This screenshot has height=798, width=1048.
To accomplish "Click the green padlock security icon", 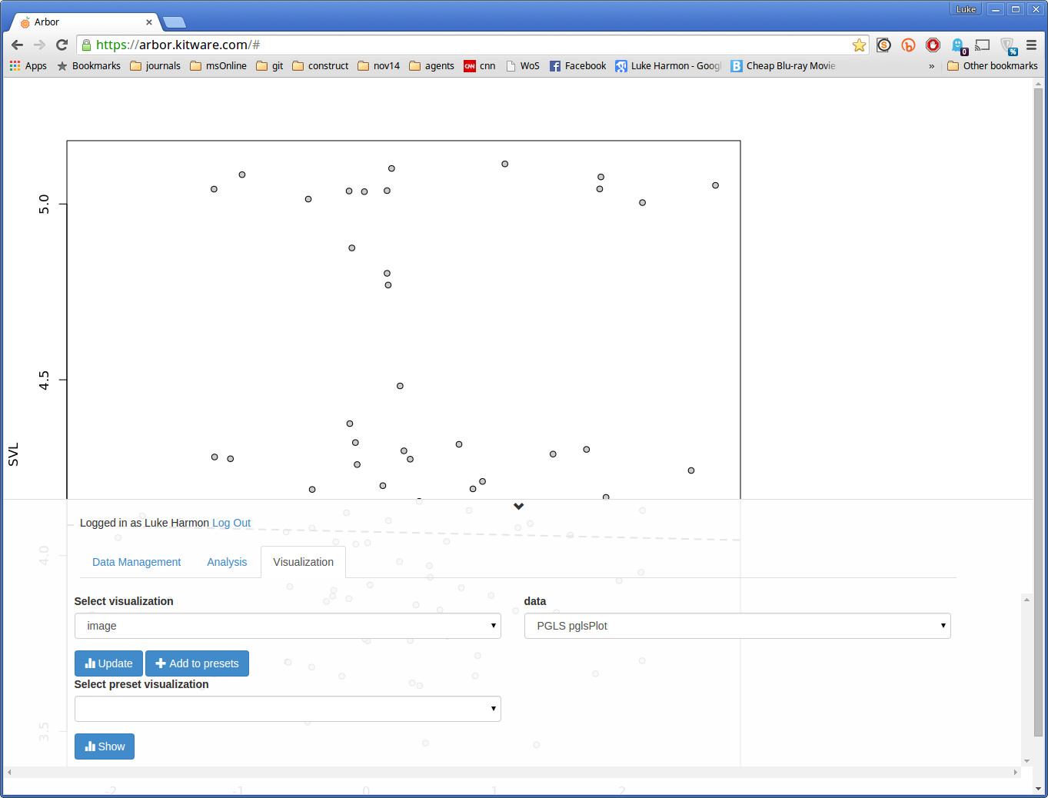I will pos(86,45).
